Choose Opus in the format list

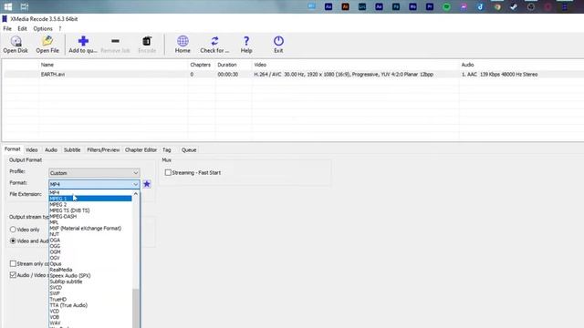90,264
